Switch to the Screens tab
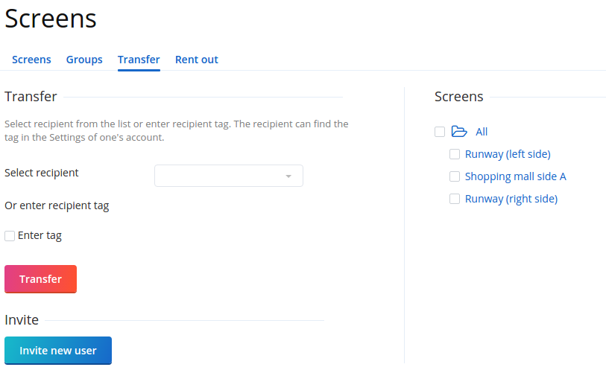The height and width of the screenshot is (370, 606). click(31, 60)
